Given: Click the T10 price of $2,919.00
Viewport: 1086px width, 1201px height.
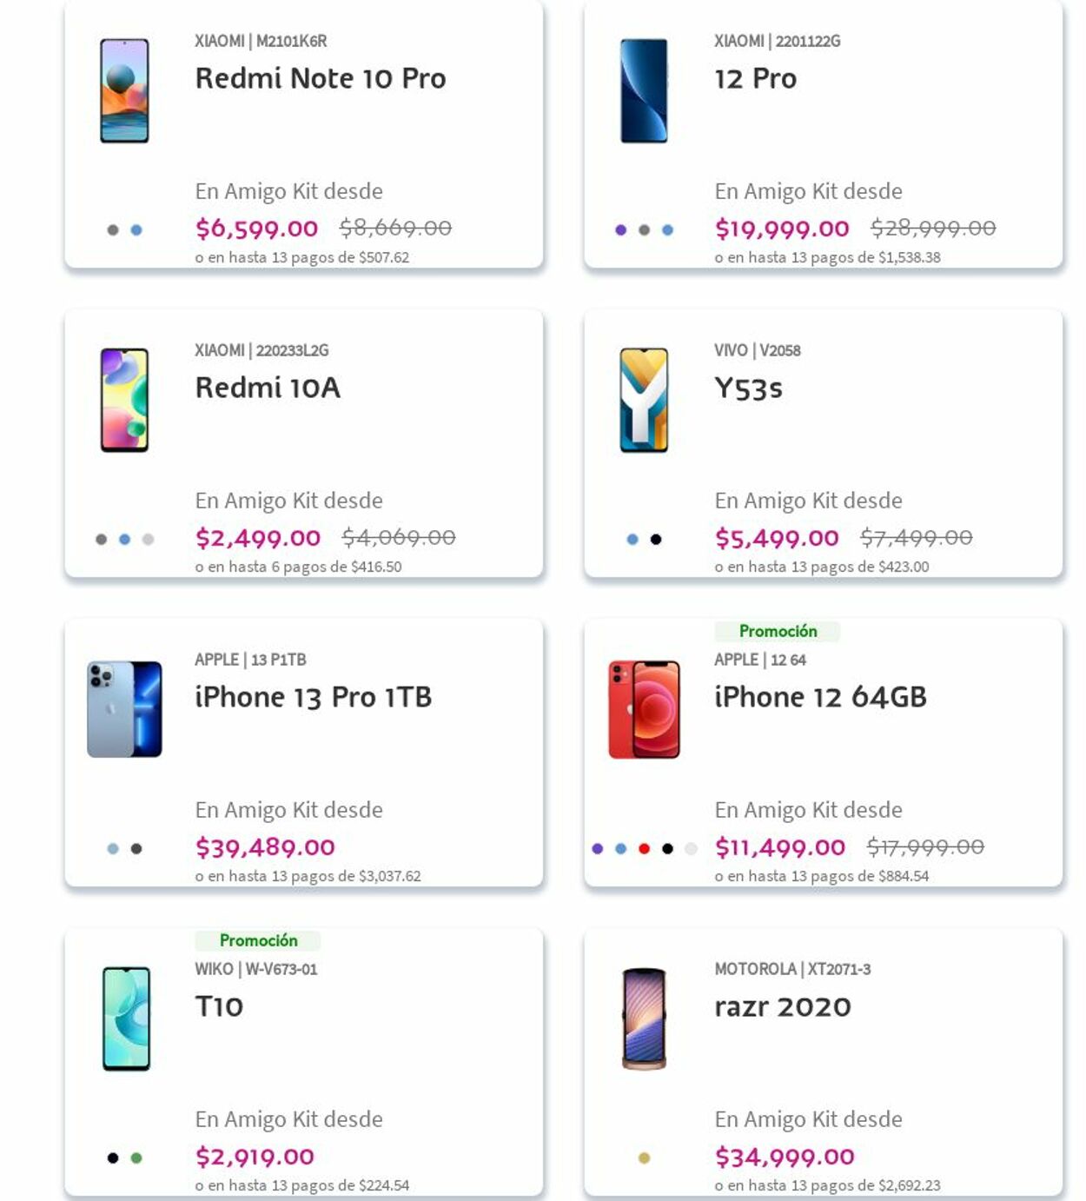Looking at the screenshot, I should point(255,1157).
